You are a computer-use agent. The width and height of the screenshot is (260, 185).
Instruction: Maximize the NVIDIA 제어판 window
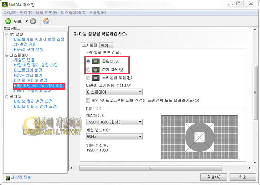(239, 4)
